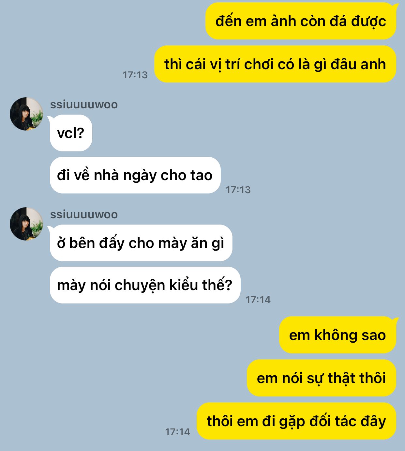Tap the 'ở bên đấy cho mày ăn gì' bubble

tap(141, 243)
